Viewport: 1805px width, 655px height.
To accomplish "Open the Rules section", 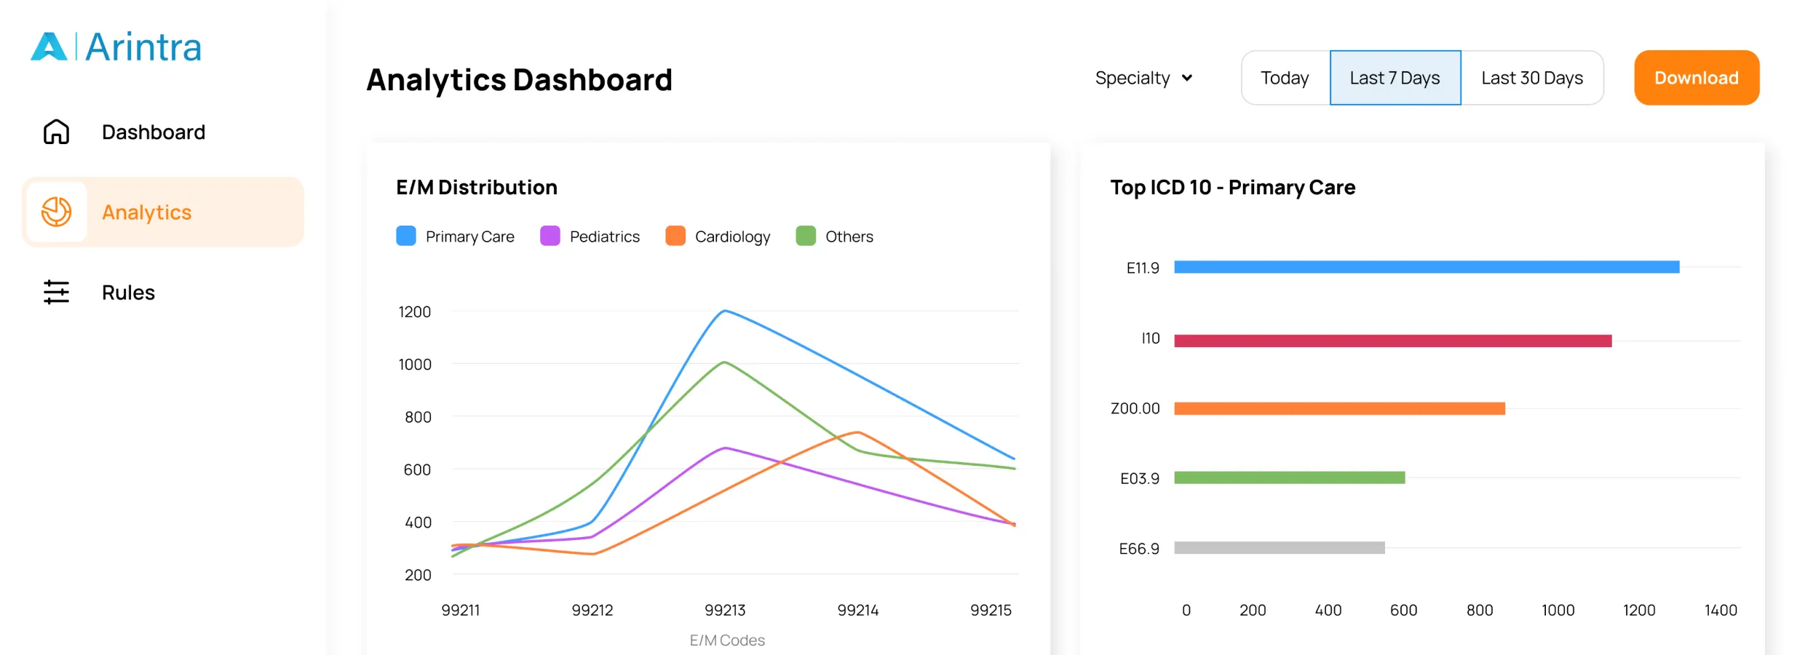I will pyautogui.click(x=127, y=292).
